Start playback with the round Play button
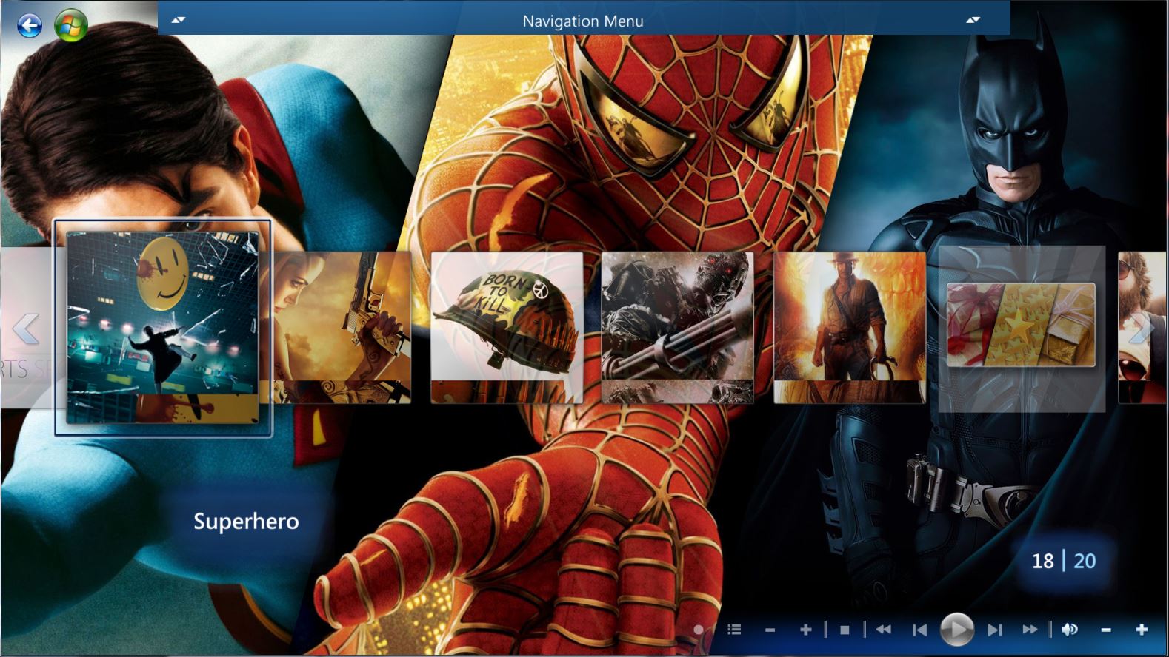This screenshot has width=1169, height=657. click(x=956, y=630)
